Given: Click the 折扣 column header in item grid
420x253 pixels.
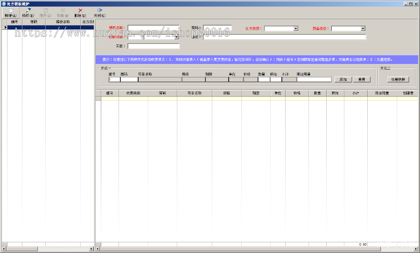Looking at the screenshot, I should pos(335,93).
